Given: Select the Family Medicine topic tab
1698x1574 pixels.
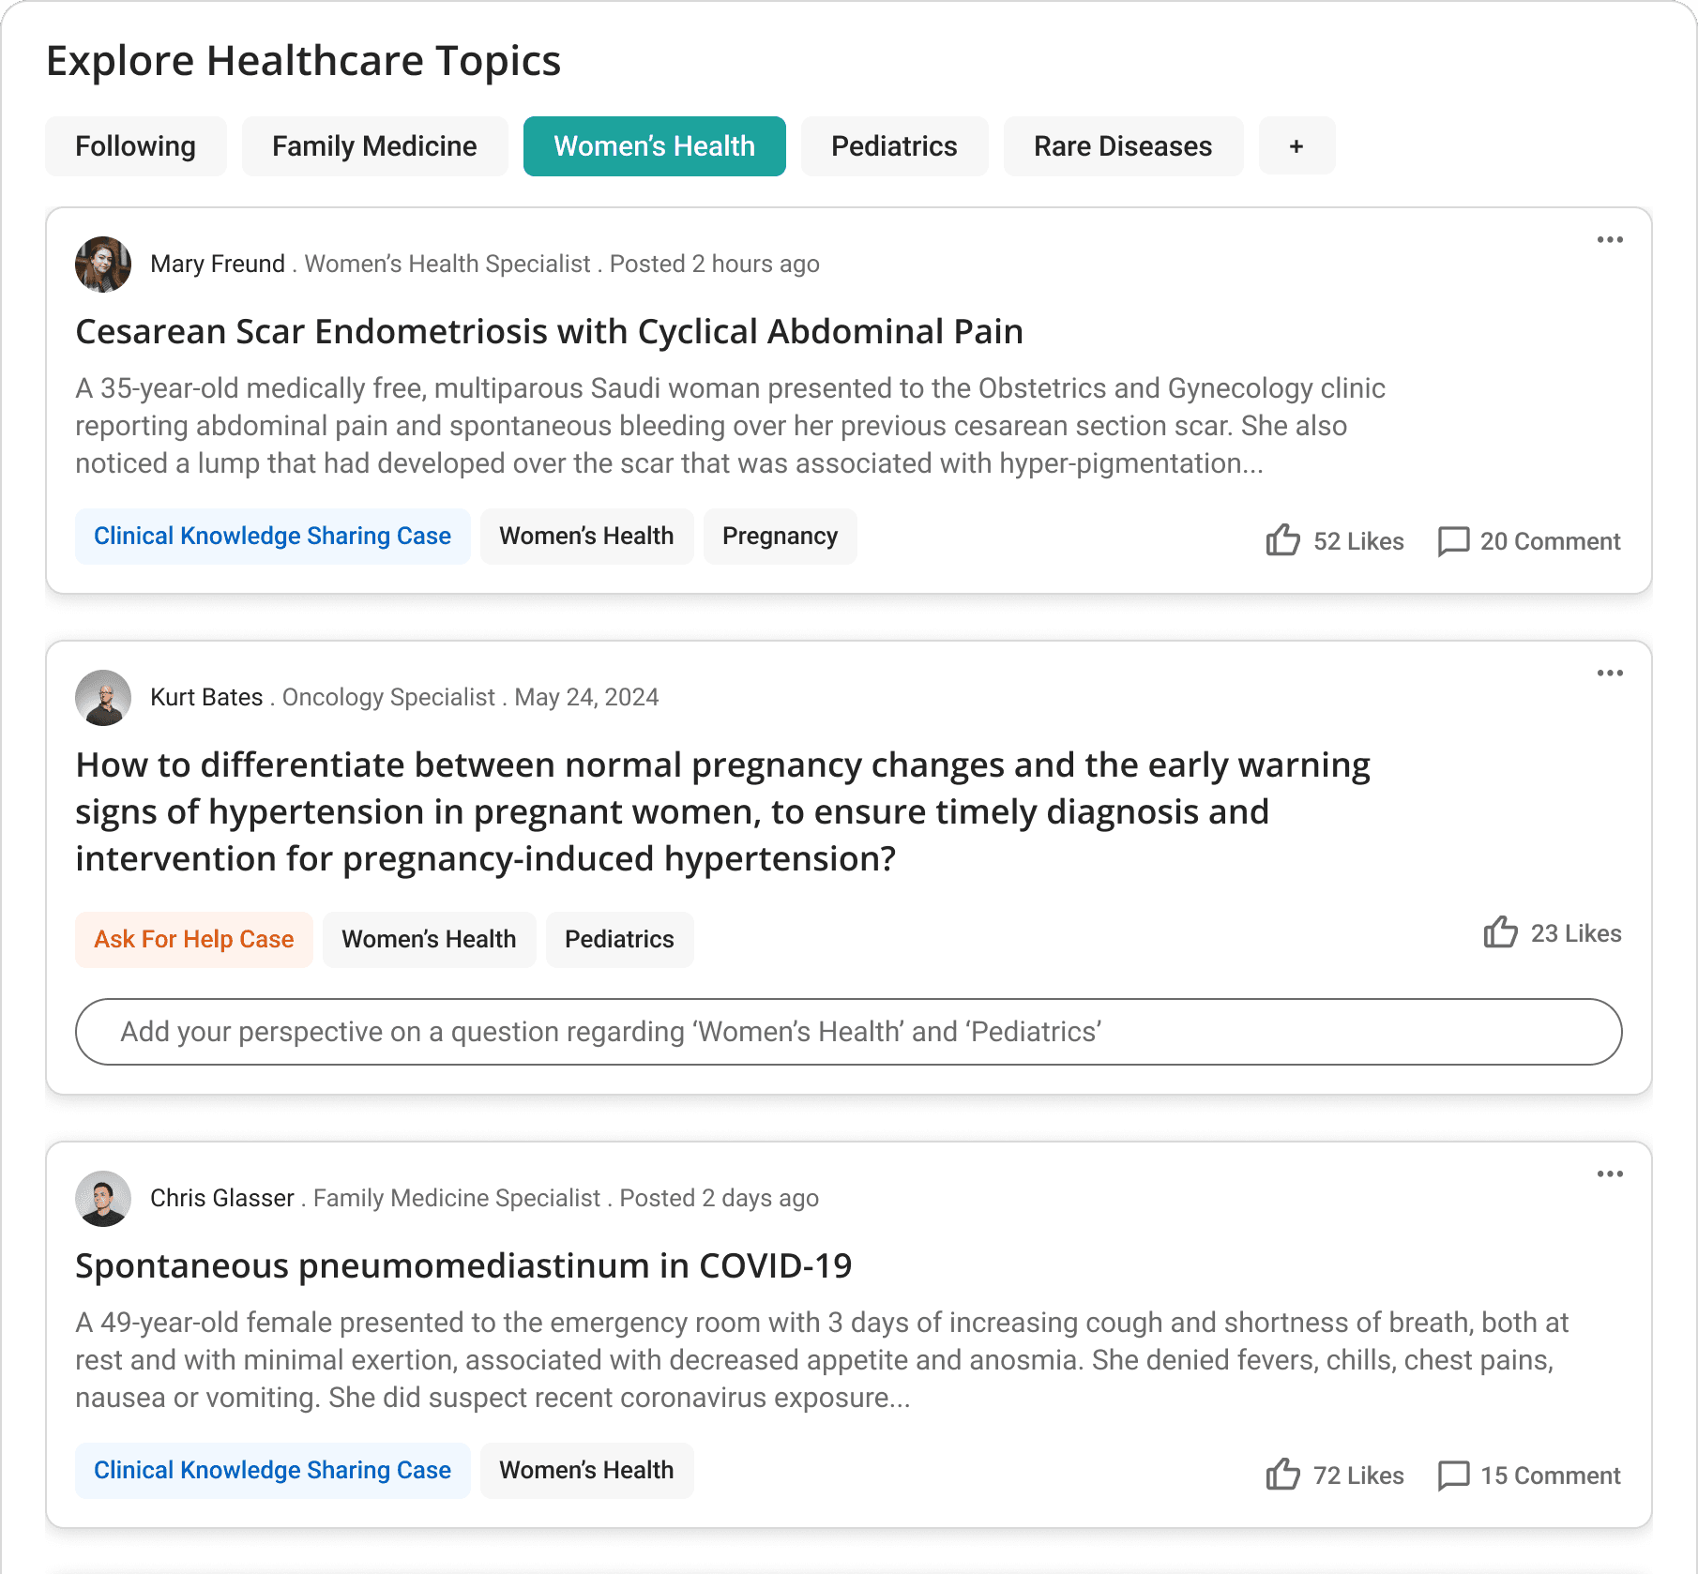Looking at the screenshot, I should tap(374, 146).
